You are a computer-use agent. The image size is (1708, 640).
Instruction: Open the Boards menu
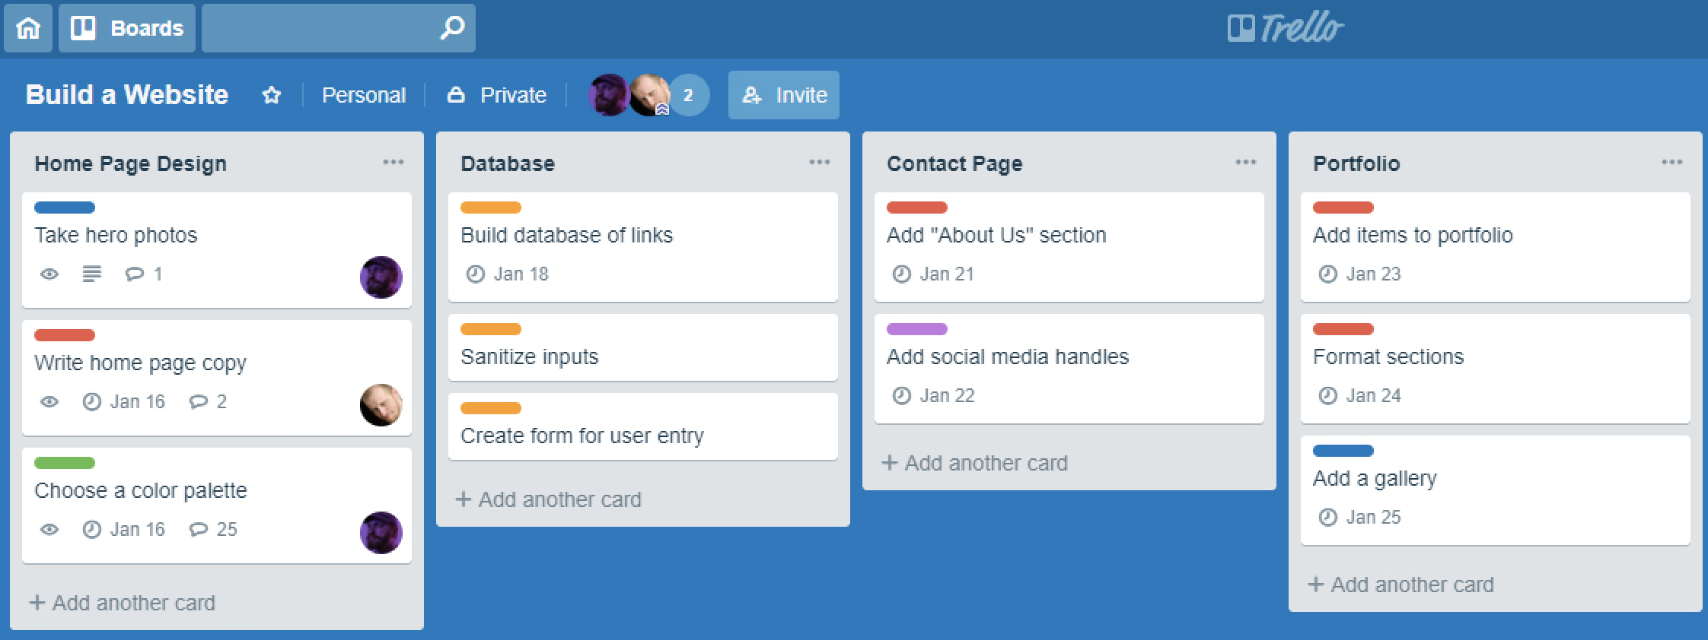point(127,28)
